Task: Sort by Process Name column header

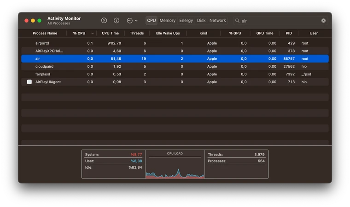Action: point(45,33)
